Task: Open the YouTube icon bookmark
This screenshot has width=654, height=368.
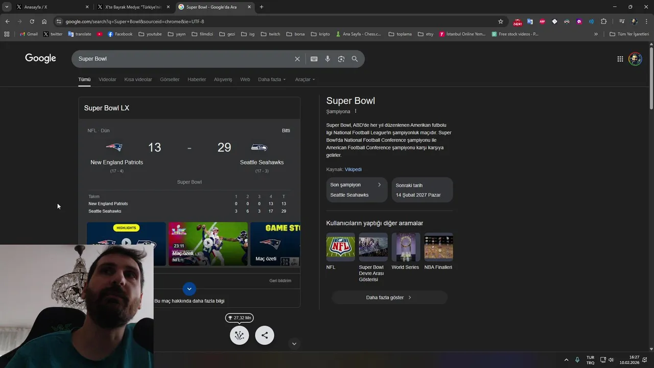Action: point(100,34)
